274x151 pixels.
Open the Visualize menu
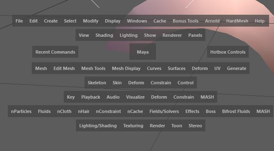[x=135, y=97]
